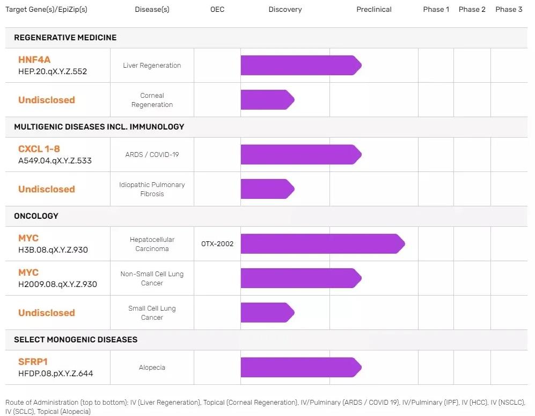Collapse Multigenic Diseases Incl. Immunology section

coord(99,127)
